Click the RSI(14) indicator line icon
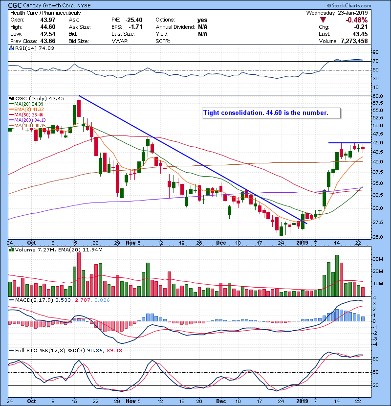The height and width of the screenshot is (406, 391). coord(12,48)
